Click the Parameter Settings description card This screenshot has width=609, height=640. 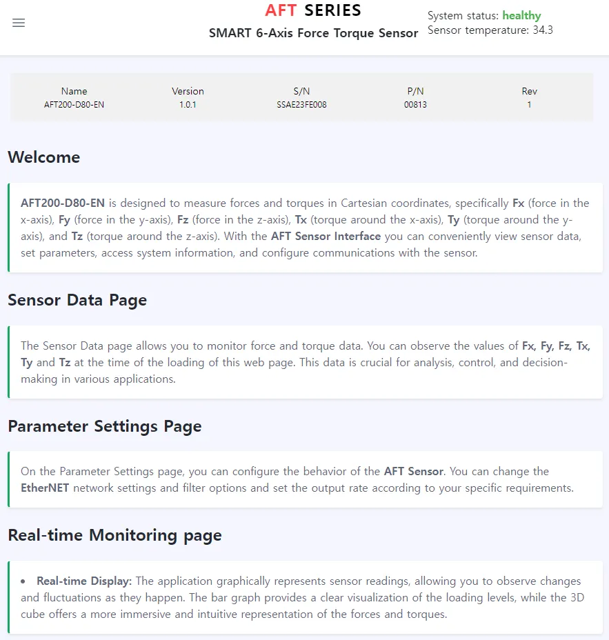tap(306, 479)
